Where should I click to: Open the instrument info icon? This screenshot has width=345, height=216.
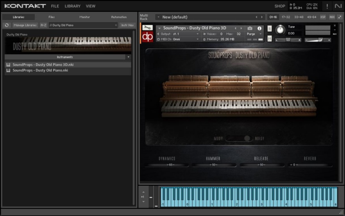pyautogui.click(x=259, y=28)
